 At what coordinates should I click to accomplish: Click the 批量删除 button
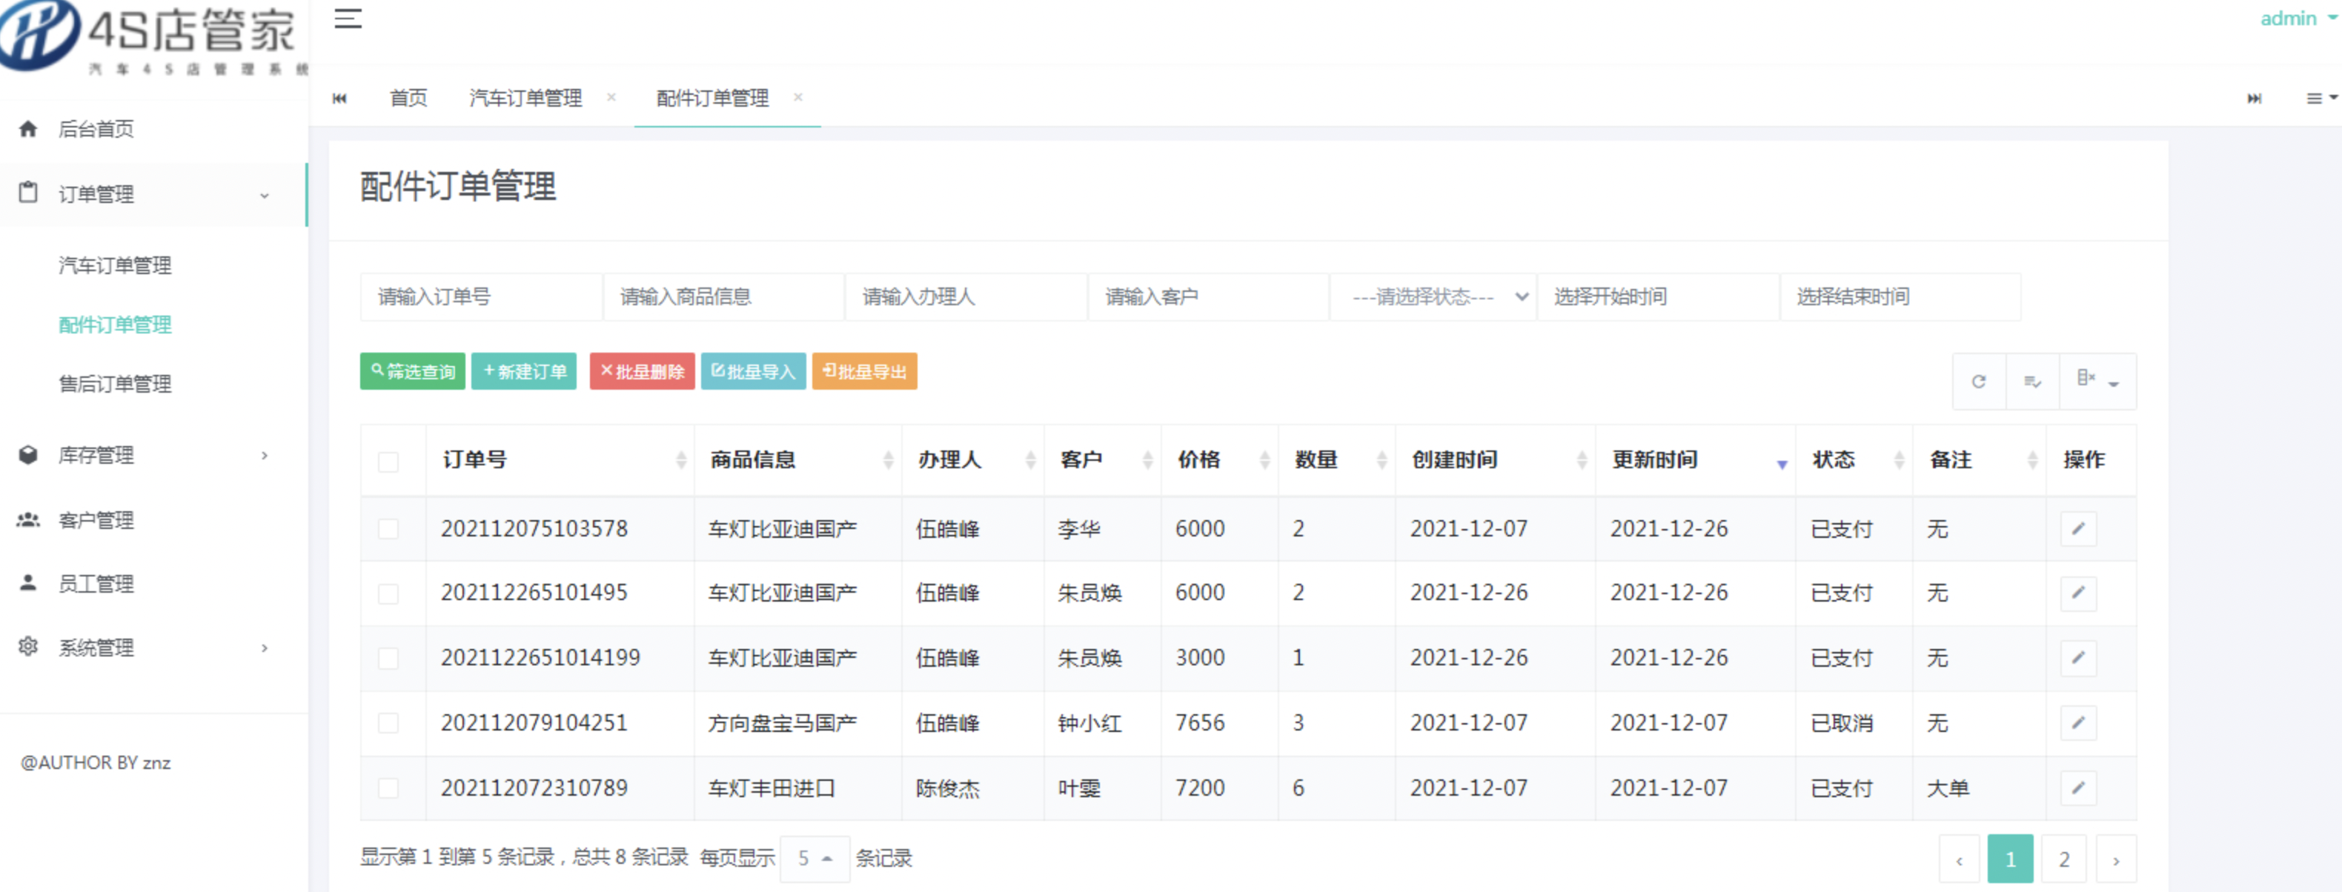[x=642, y=371]
